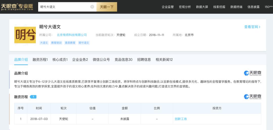This screenshot has height=130, width=273.
Task: Click the 大语文 tag
Action: click(x=44, y=43)
